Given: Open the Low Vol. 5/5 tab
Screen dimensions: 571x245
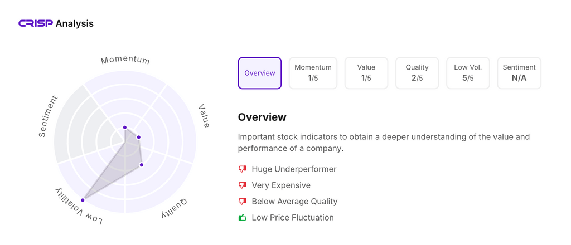Looking at the screenshot, I should [x=468, y=73].
